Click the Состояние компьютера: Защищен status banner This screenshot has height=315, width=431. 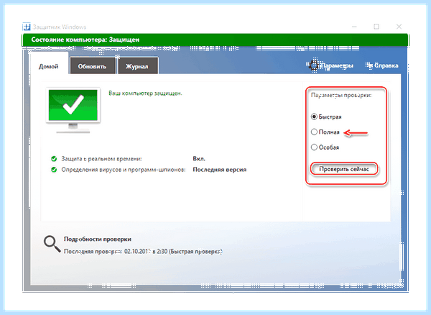215,40
